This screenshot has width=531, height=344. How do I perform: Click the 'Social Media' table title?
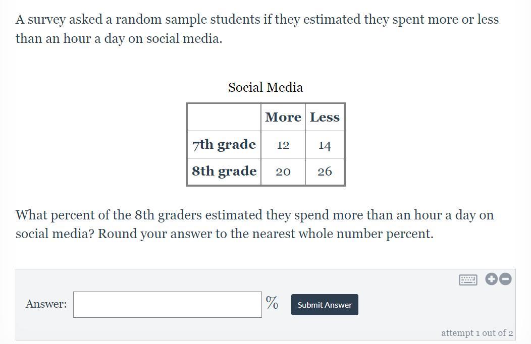click(x=265, y=87)
